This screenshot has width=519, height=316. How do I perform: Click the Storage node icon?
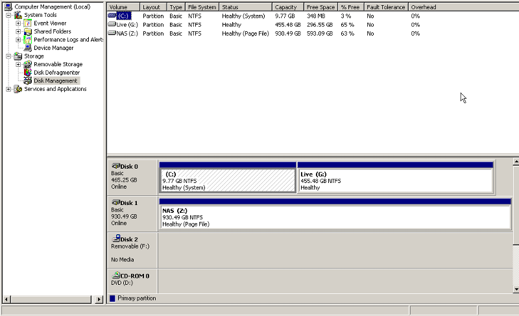18,56
